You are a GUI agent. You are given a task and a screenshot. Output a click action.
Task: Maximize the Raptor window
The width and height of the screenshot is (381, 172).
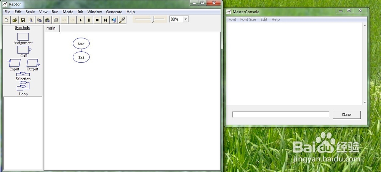202,3
